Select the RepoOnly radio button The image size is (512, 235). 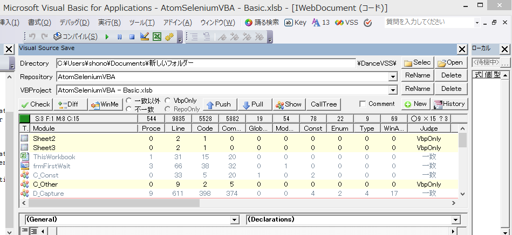point(167,109)
